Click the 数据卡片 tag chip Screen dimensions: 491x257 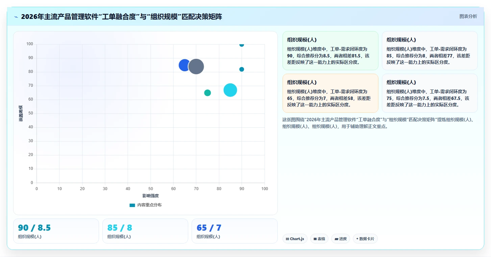(365, 239)
